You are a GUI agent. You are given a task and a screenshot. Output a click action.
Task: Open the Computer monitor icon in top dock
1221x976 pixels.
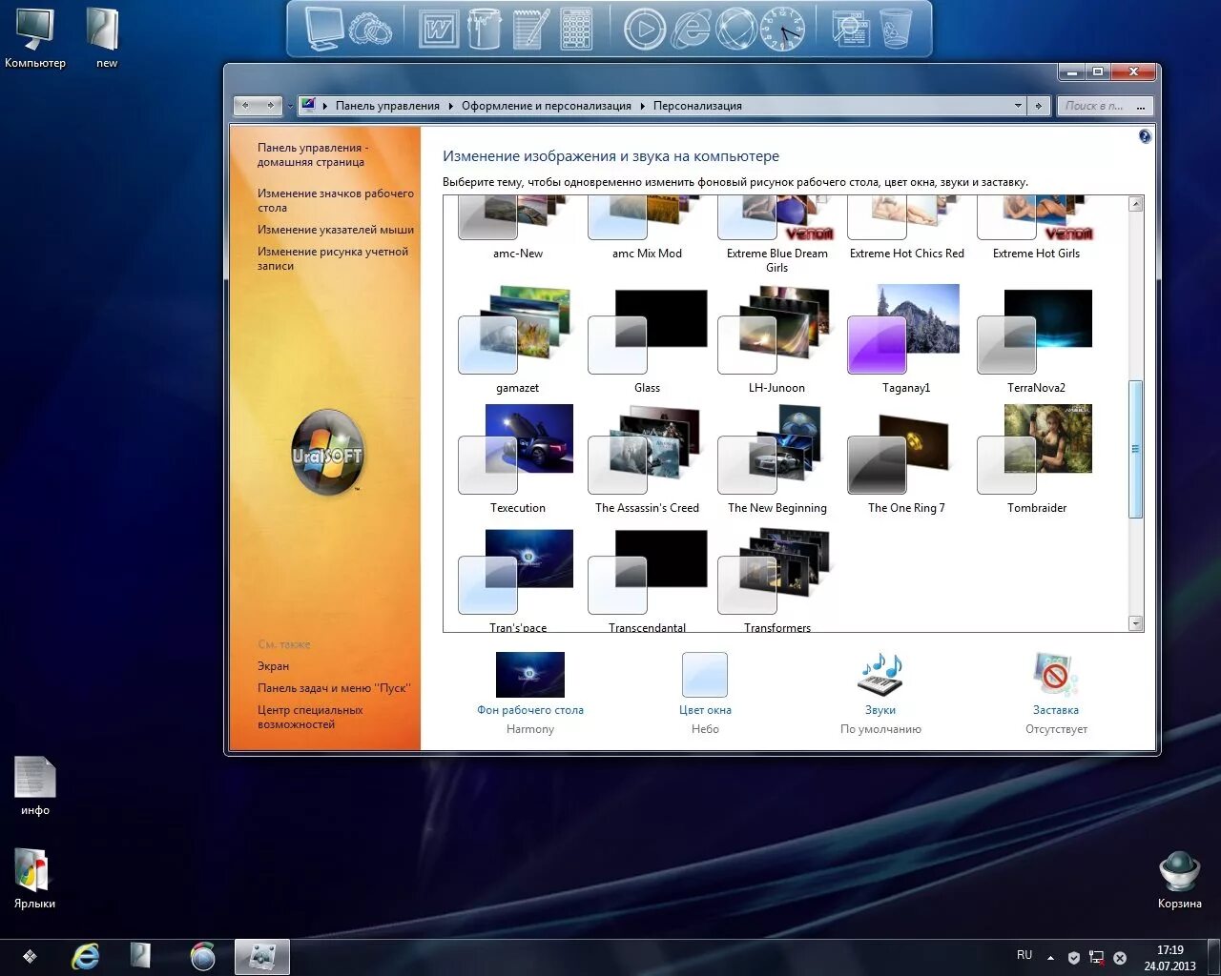click(323, 29)
